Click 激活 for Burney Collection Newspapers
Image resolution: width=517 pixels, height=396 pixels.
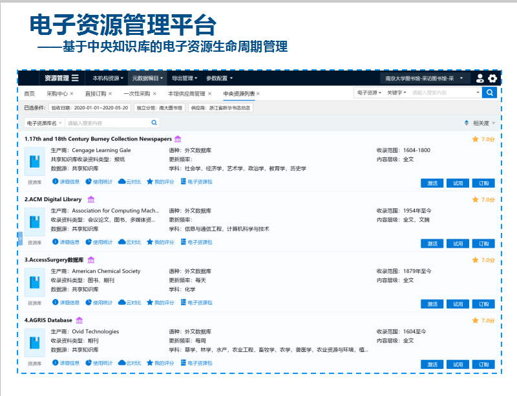(432, 183)
